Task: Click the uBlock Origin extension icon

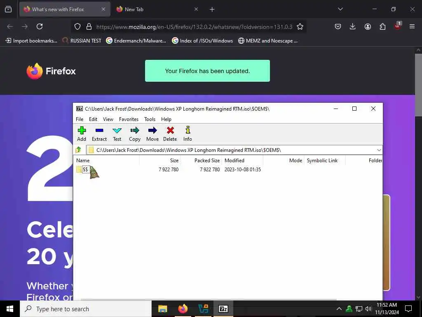Action: [x=398, y=26]
